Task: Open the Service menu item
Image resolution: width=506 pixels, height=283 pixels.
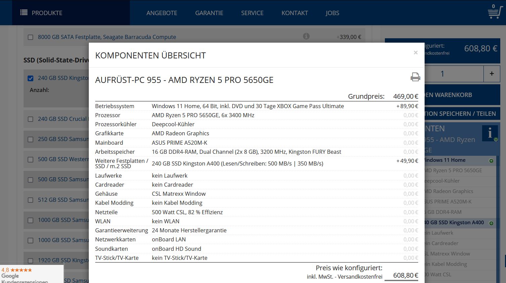Action: point(252,13)
